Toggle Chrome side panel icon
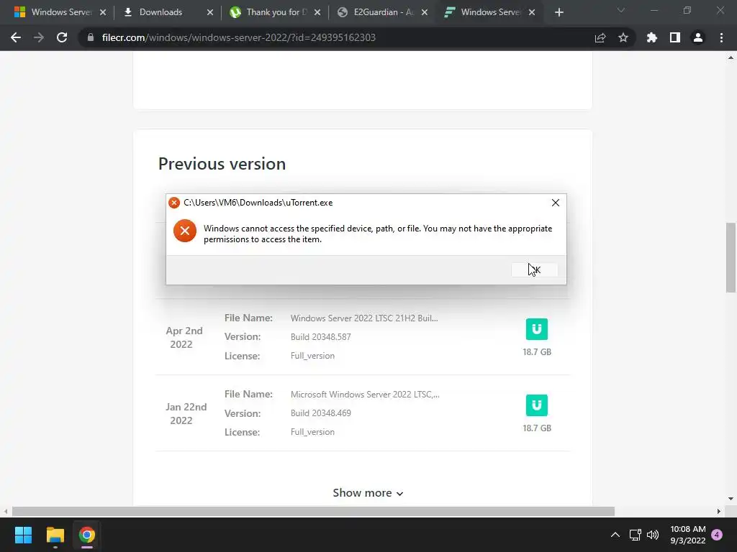This screenshot has width=737, height=552. tap(675, 37)
